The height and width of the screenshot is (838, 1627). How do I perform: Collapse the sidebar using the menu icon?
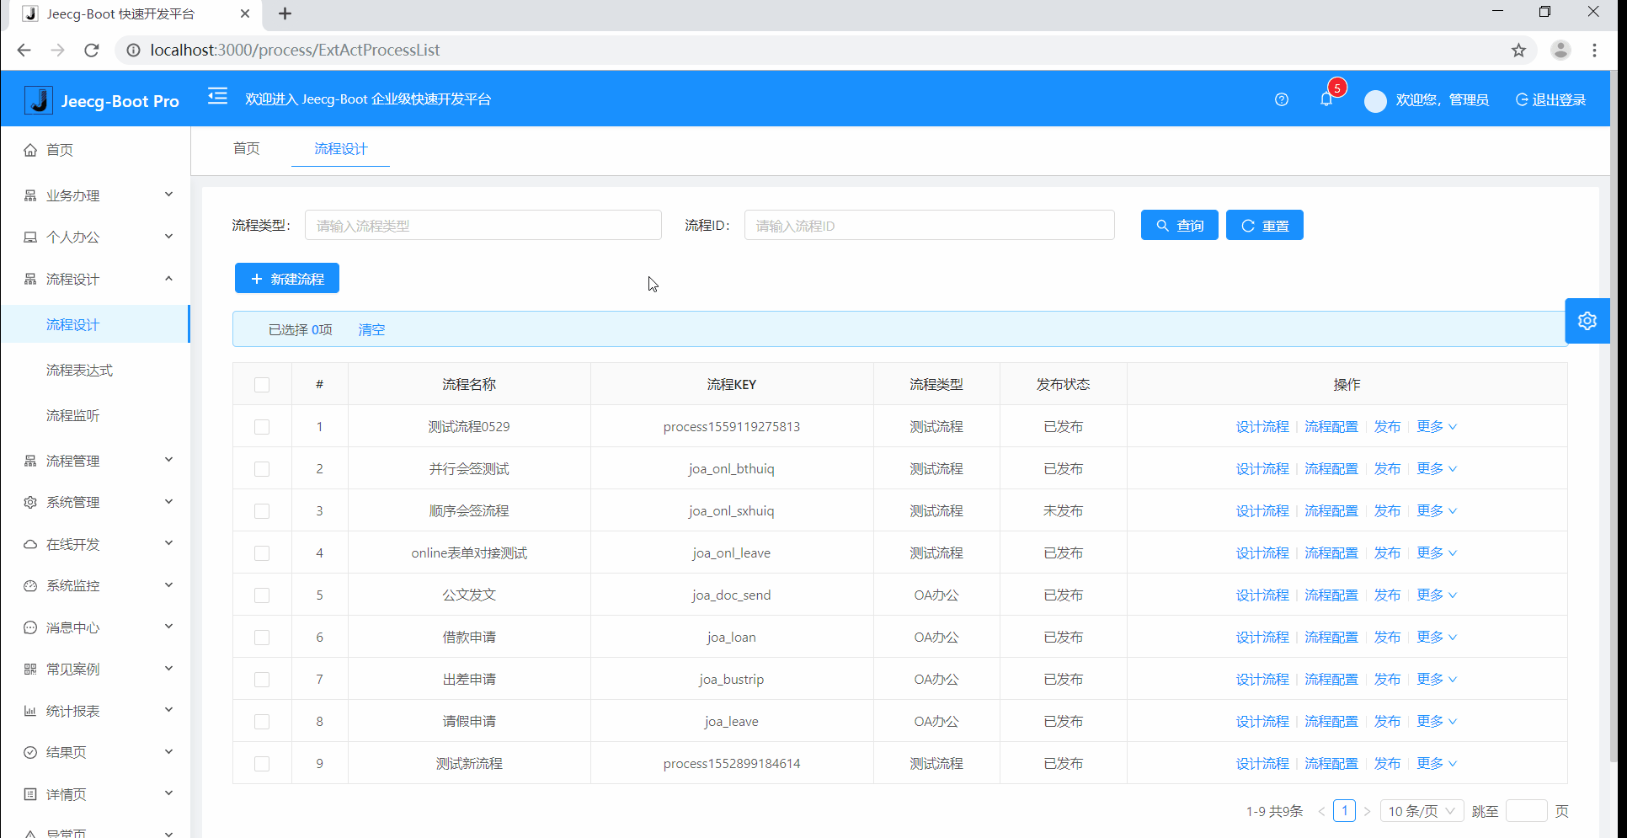pos(217,96)
